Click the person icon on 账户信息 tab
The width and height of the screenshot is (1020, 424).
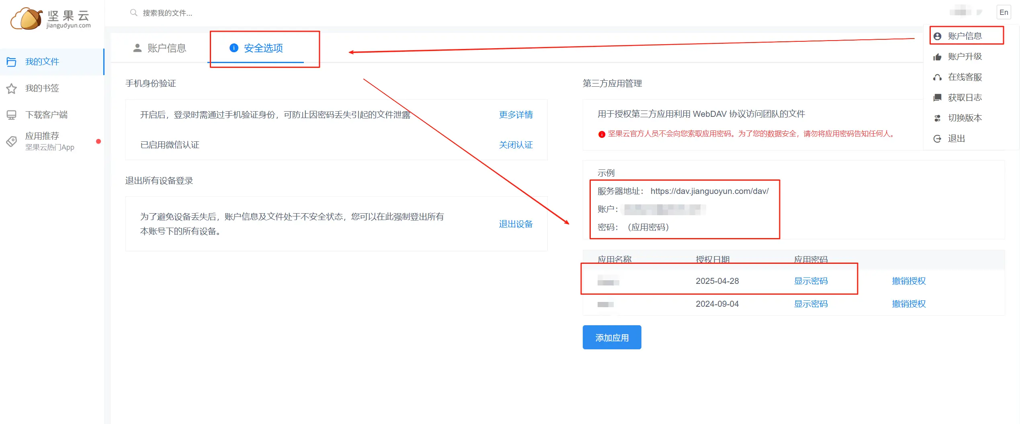(x=137, y=48)
